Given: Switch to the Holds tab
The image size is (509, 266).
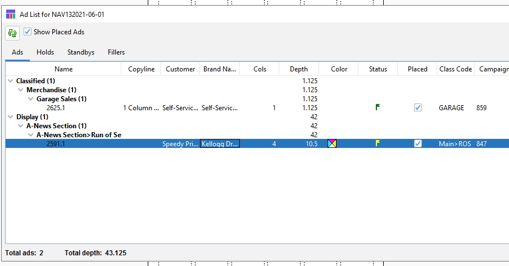Looking at the screenshot, I should pos(45,52).
